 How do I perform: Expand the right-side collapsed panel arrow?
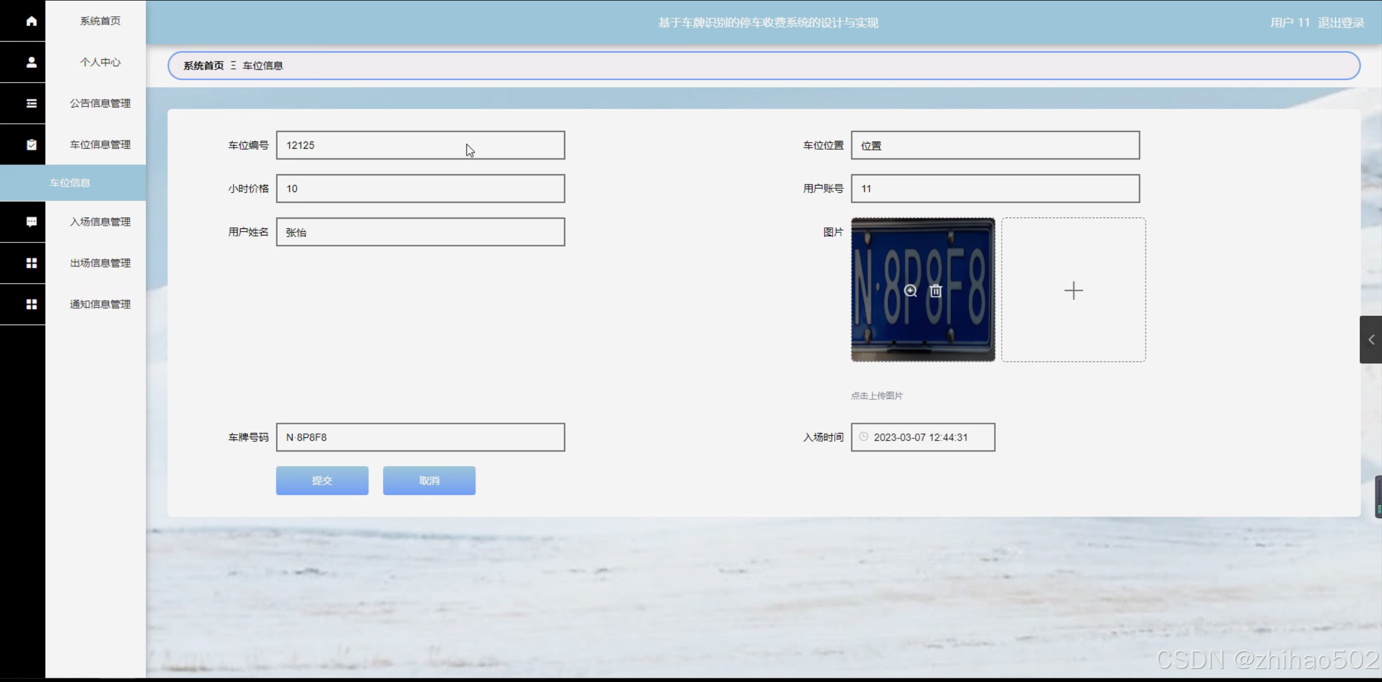pos(1371,340)
